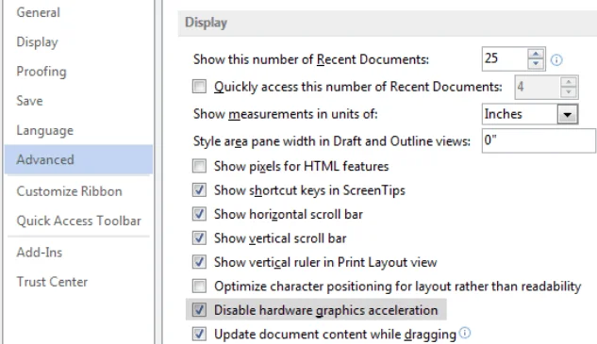Image resolution: width=597 pixels, height=344 pixels.
Task: Click the disabled quick access count field showing 4
Action: (538, 87)
